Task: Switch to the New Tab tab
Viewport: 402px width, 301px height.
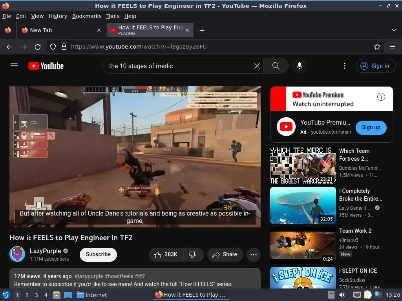Action: point(61,30)
